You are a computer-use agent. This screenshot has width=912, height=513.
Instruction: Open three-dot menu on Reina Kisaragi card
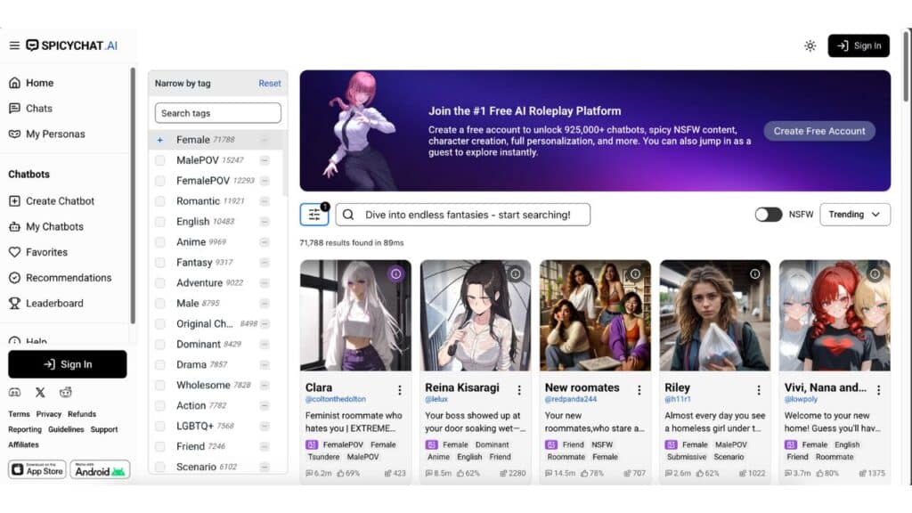click(x=519, y=390)
